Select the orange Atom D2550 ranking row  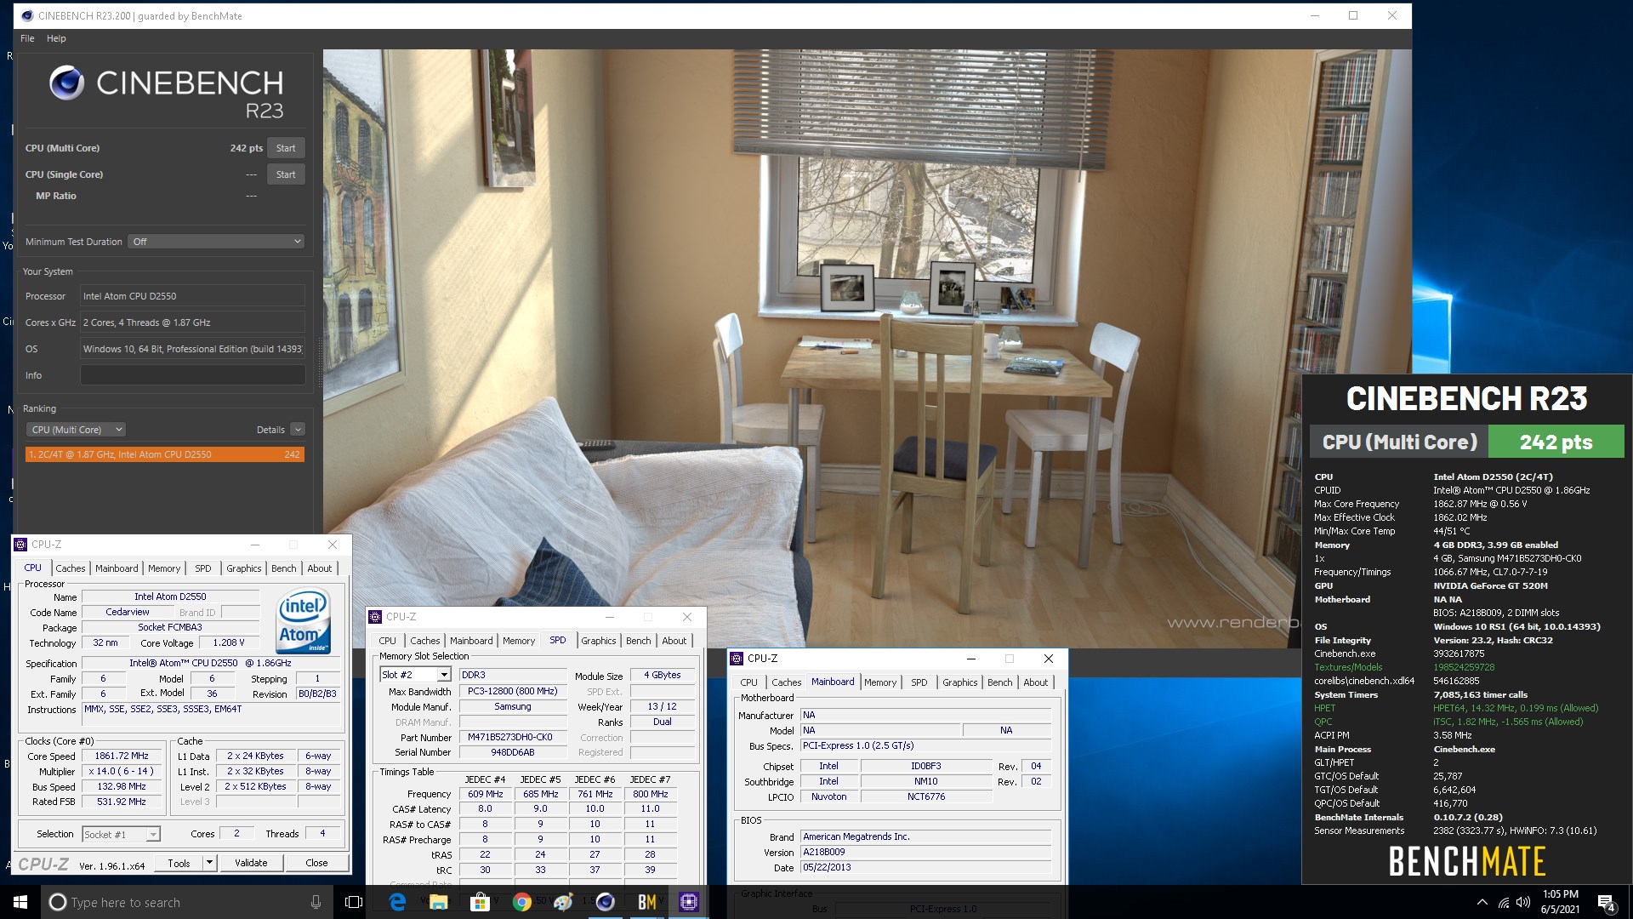(x=165, y=454)
